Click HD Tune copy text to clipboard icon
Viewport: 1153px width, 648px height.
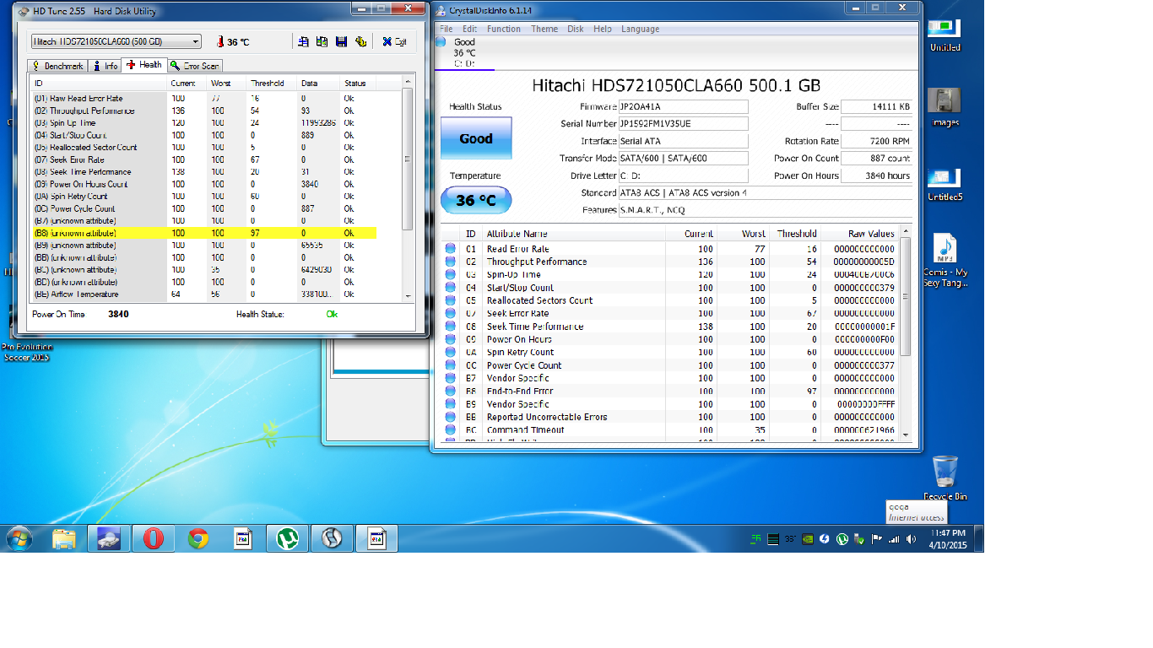pyautogui.click(x=303, y=41)
